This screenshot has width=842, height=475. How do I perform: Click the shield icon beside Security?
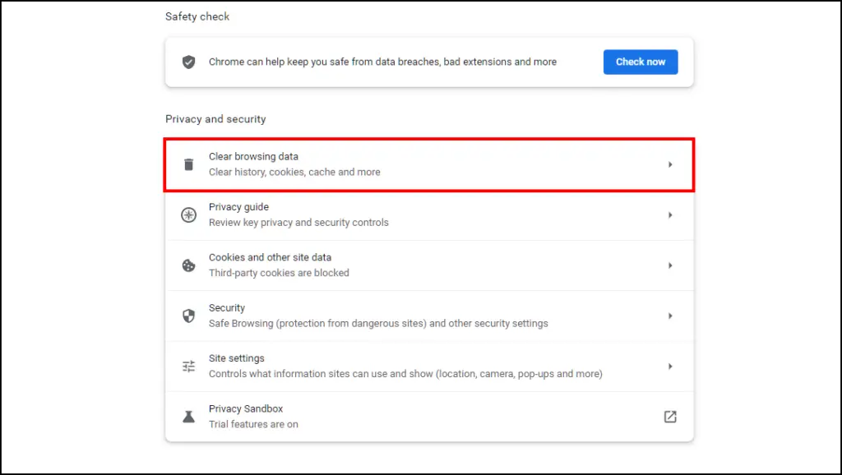coord(188,316)
